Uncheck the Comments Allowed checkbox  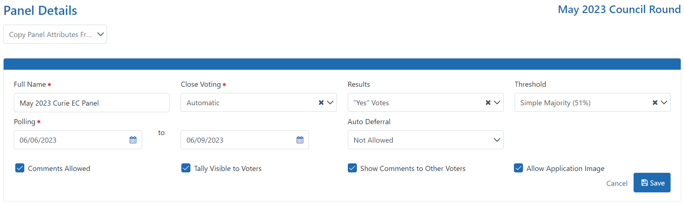[20, 168]
